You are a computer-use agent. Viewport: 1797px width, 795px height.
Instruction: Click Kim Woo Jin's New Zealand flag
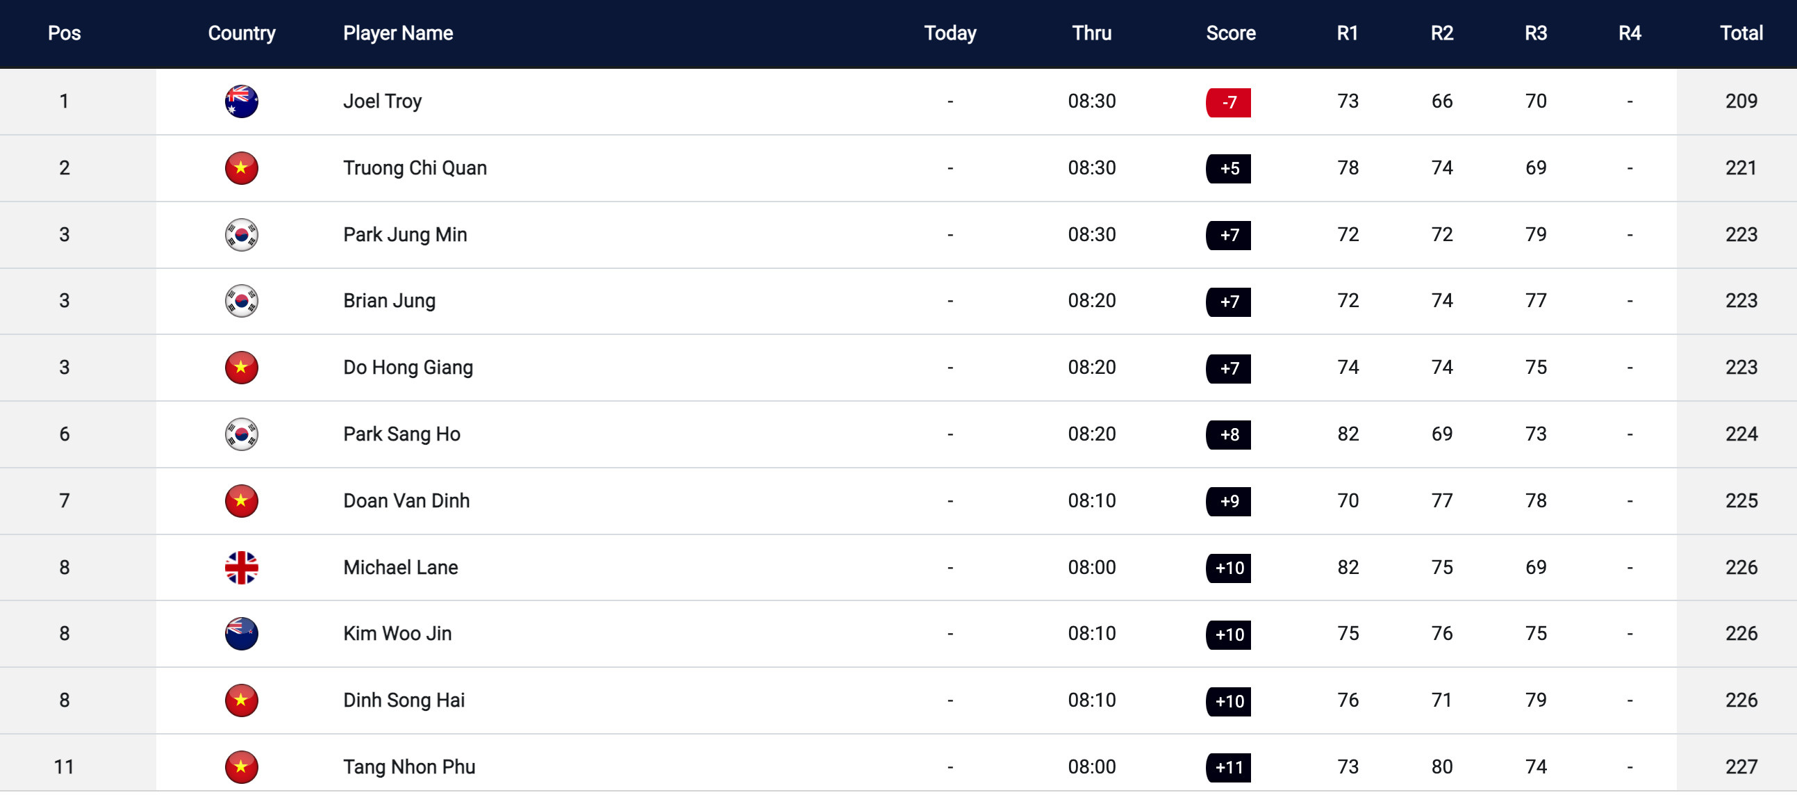(x=241, y=634)
